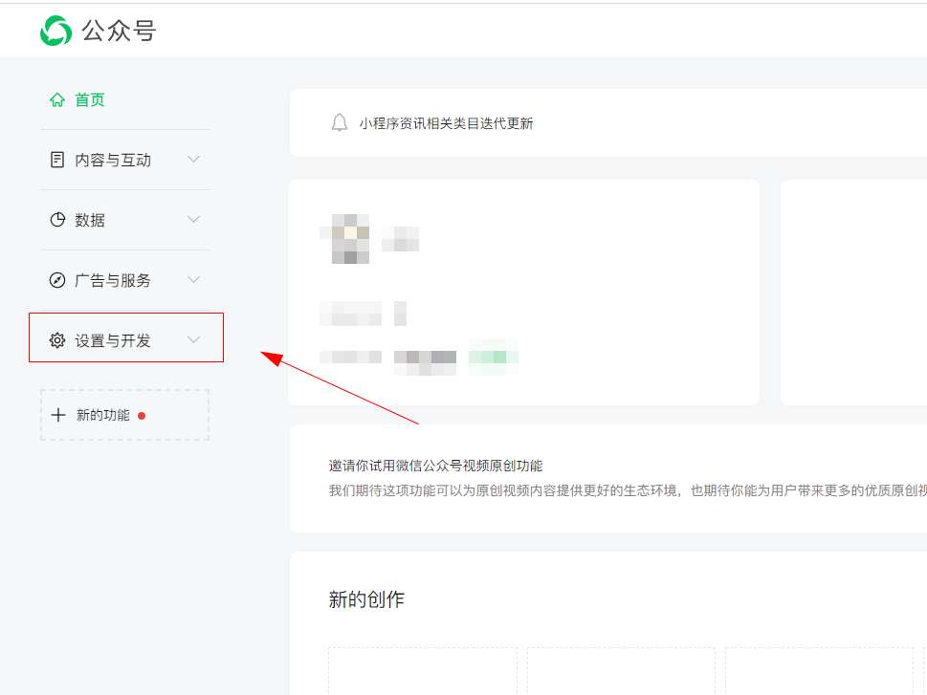The width and height of the screenshot is (927, 695).
Task: Click the notification bell icon
Action: coord(340,123)
